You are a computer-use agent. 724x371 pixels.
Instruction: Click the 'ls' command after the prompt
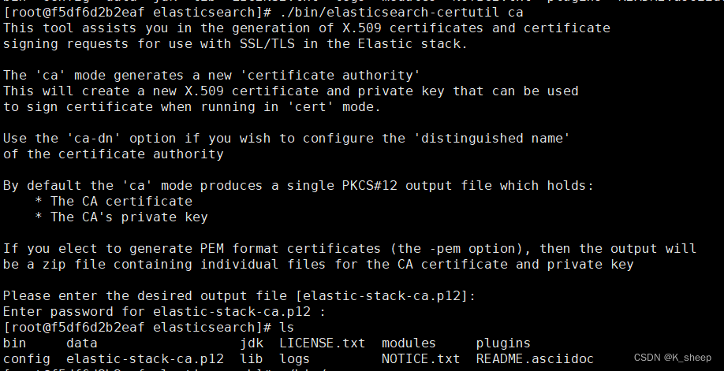(x=287, y=328)
